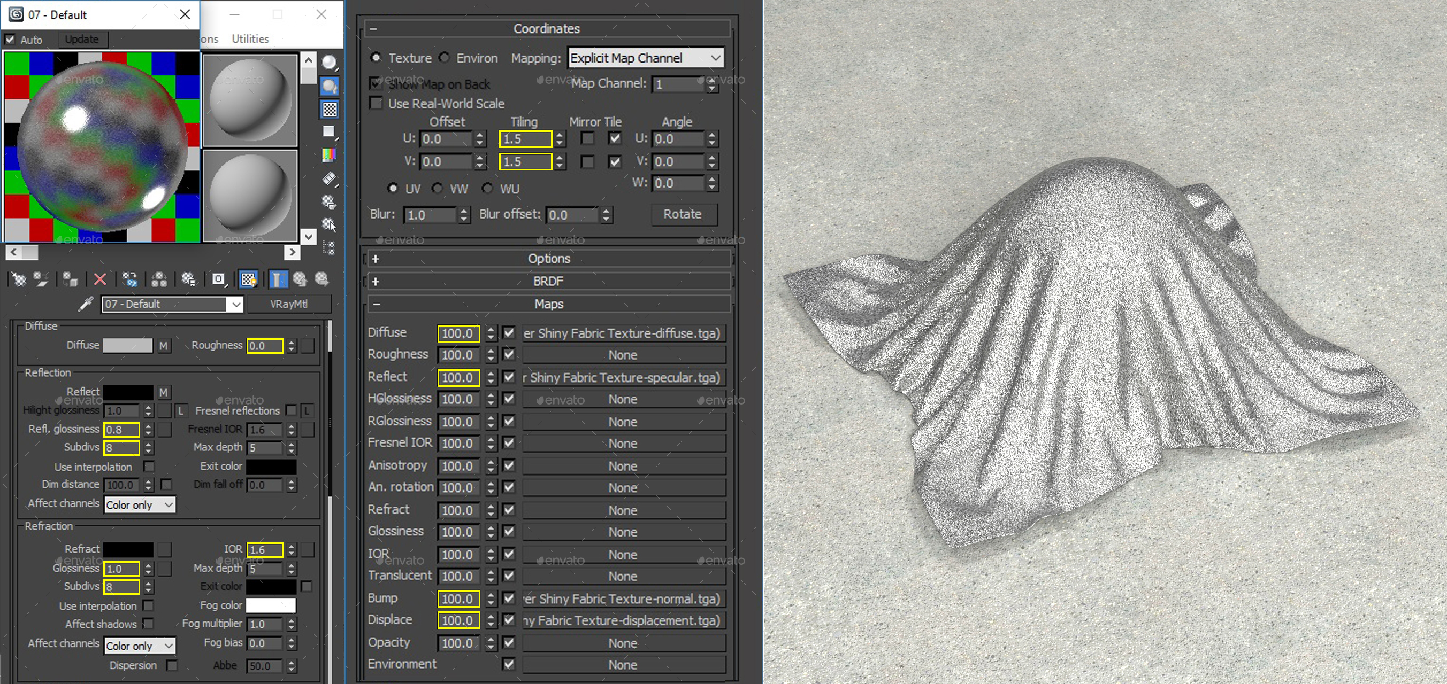Toggle the Backlight icon in side toolbar
The image size is (1447, 684).
tap(329, 86)
